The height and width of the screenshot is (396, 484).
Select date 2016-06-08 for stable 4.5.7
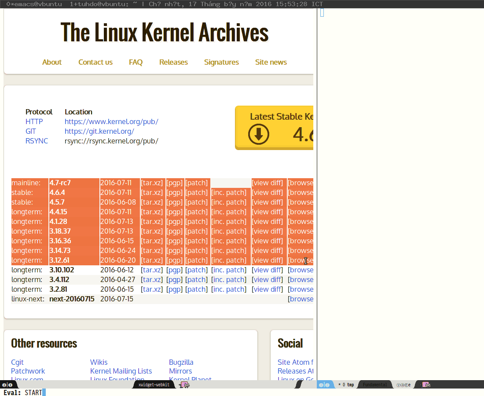pos(118,202)
